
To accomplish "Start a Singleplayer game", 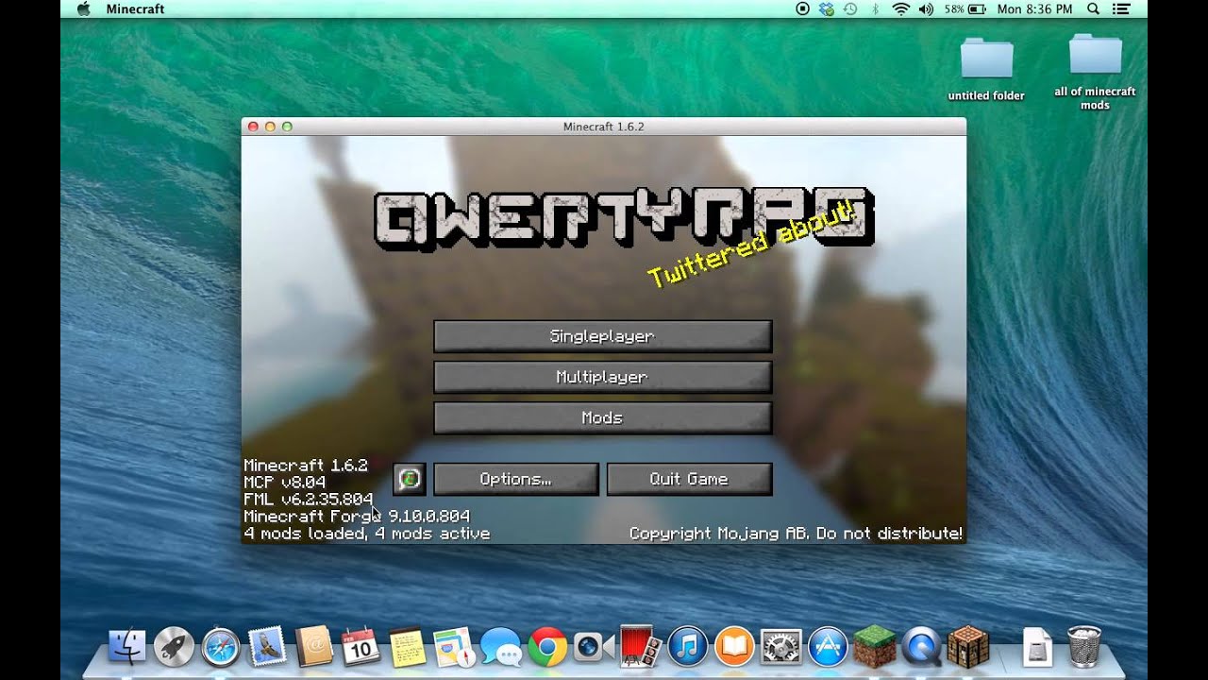I will tap(602, 336).
